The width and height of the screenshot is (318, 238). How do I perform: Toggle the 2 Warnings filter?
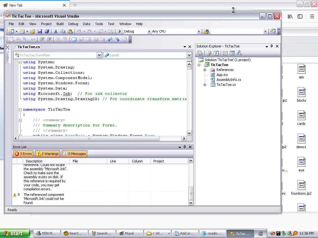[48, 154]
